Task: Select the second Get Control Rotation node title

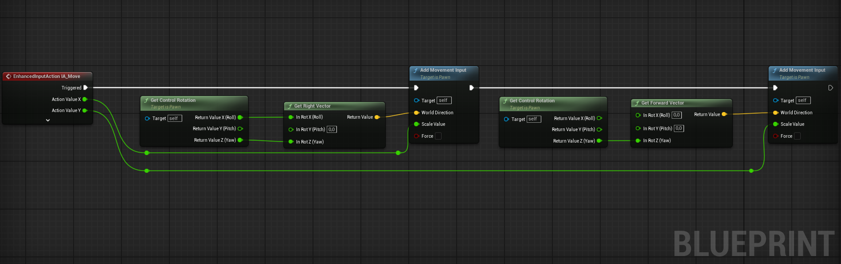Action: pos(532,101)
